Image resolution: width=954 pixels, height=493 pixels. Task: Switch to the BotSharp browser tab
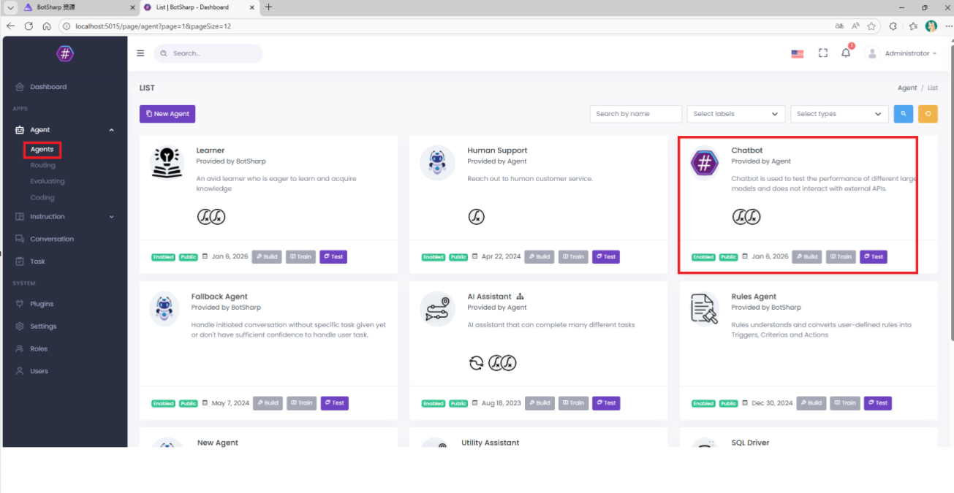pyautogui.click(x=73, y=7)
